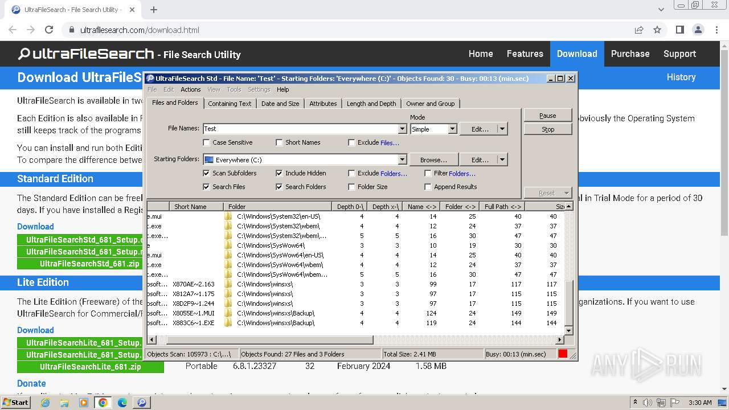
Task: Pause the running search
Action: coord(548,116)
